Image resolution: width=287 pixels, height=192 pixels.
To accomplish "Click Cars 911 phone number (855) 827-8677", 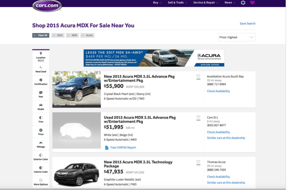I will [x=216, y=125].
